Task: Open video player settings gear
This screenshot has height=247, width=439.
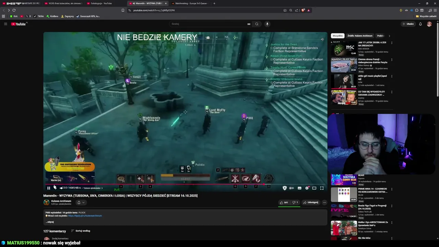Action: click(307, 188)
